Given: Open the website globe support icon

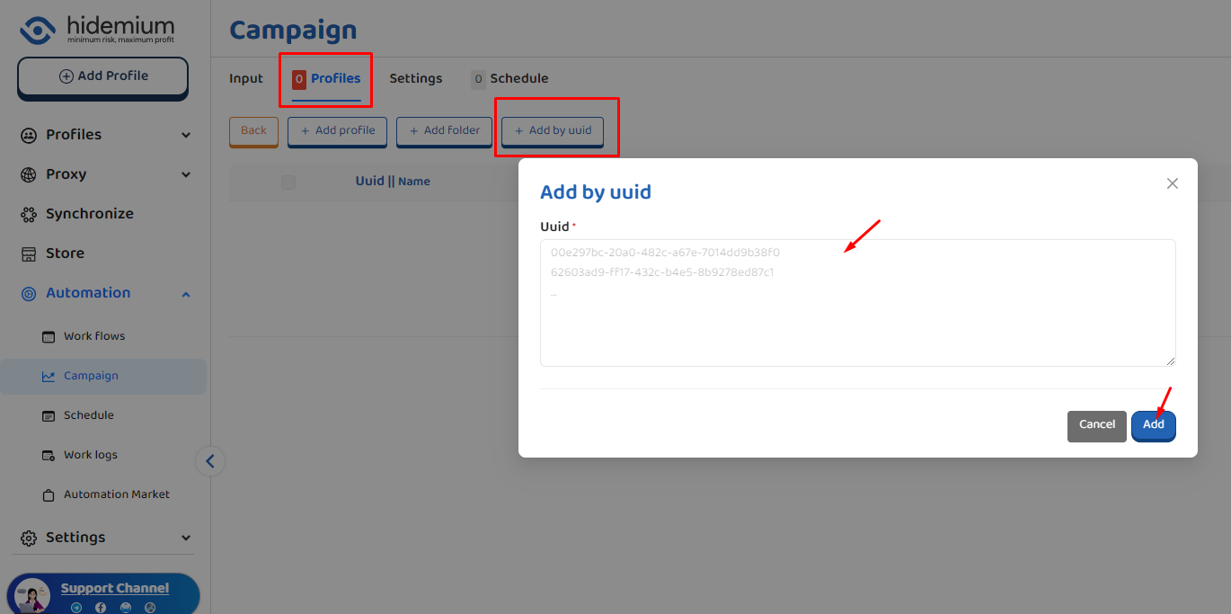Looking at the screenshot, I should (x=150, y=608).
